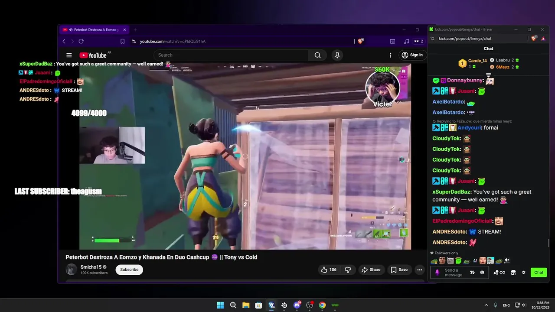Image resolution: width=555 pixels, height=312 pixels.
Task: Open the Windows Start menu
Action: click(220, 305)
